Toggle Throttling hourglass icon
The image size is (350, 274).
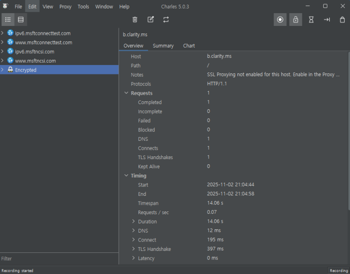(x=311, y=20)
